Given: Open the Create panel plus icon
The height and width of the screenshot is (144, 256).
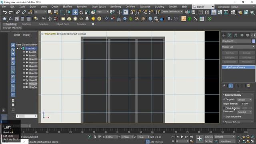Looking at the screenshot, I should tap(224, 35).
